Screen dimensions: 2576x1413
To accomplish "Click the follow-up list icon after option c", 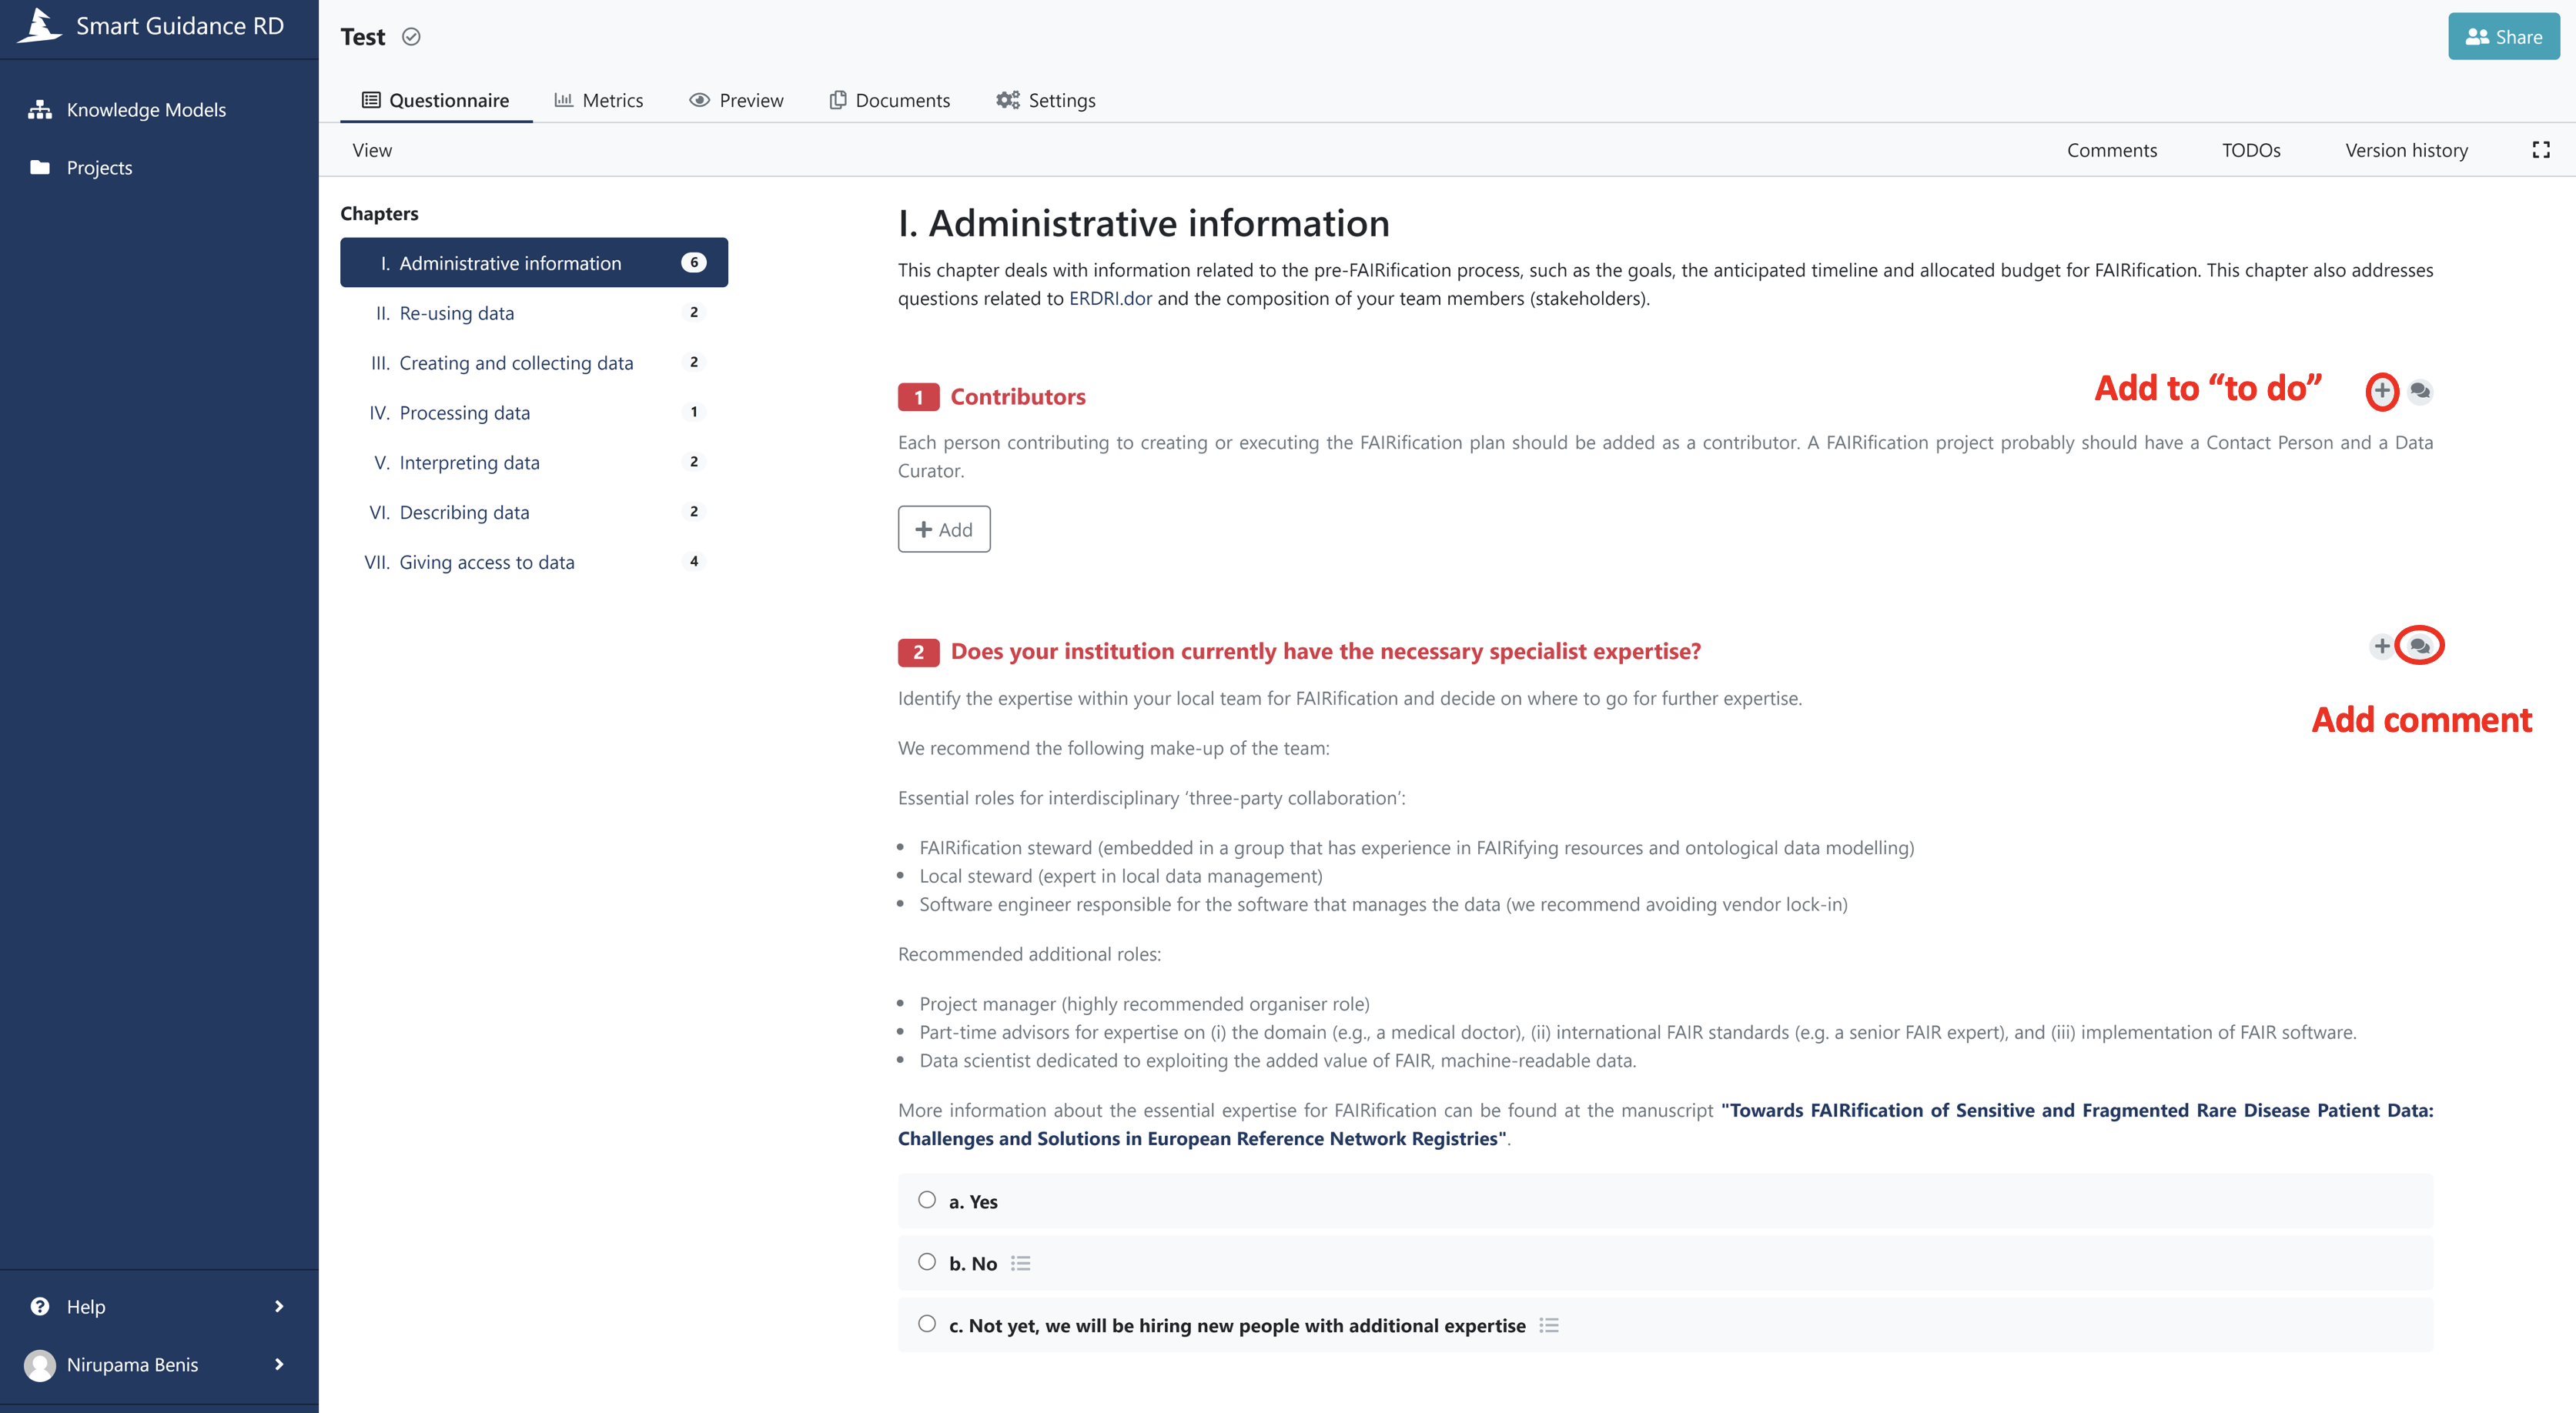I will (1548, 1325).
